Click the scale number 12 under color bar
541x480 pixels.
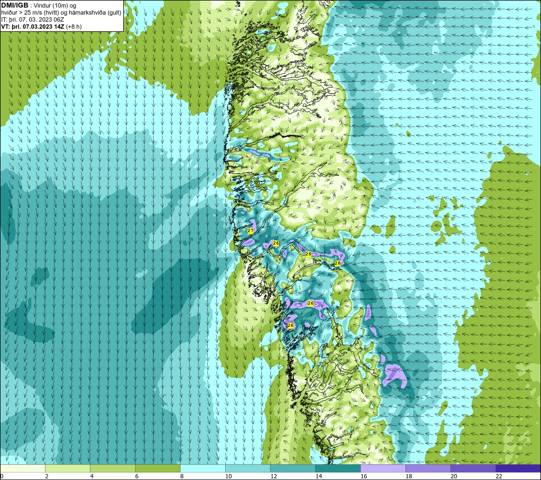pyautogui.click(x=274, y=476)
